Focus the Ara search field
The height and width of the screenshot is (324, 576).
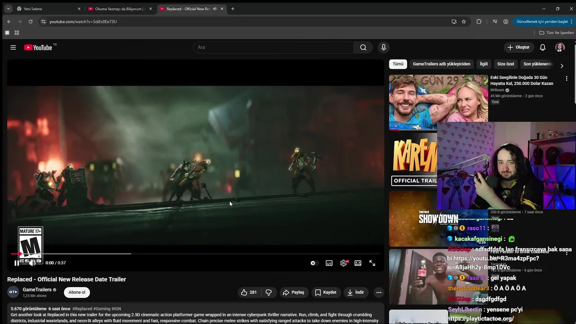pos(274,47)
